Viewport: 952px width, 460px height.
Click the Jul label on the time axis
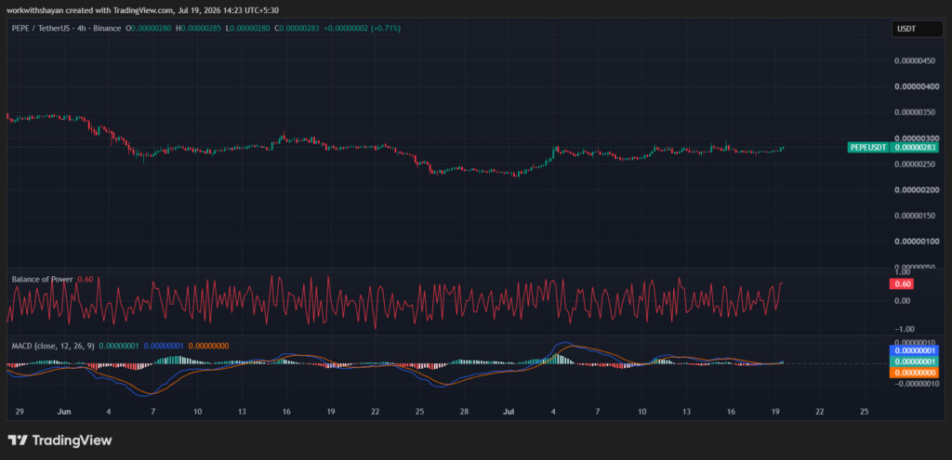(509, 412)
